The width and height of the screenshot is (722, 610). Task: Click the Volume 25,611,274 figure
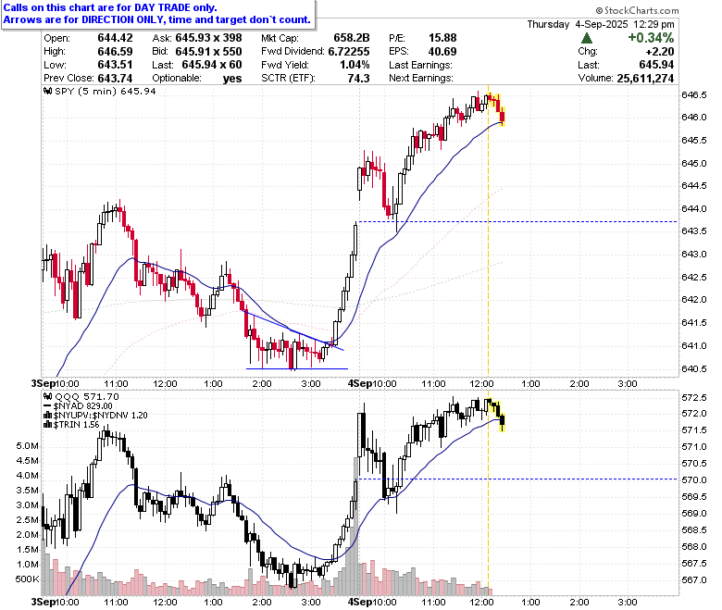point(645,79)
